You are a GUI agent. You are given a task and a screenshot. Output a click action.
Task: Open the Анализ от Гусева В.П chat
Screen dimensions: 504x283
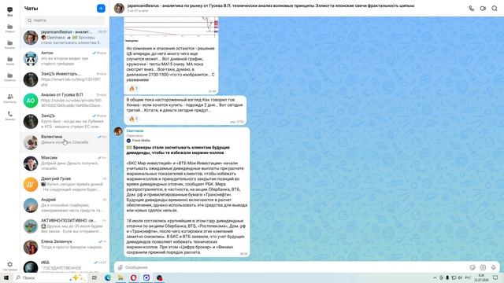click(65, 101)
